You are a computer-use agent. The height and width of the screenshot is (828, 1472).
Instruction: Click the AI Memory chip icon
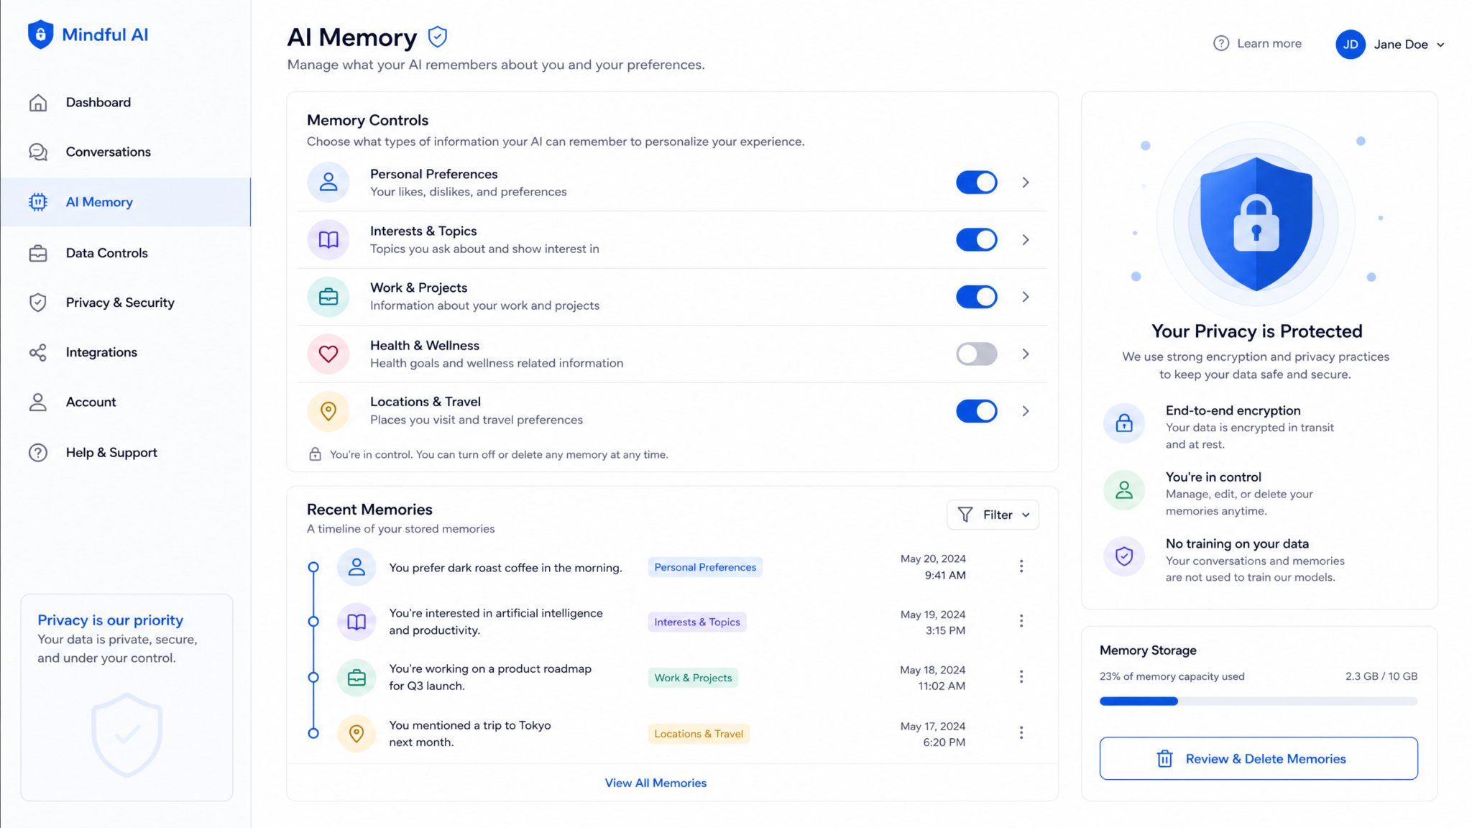click(38, 202)
